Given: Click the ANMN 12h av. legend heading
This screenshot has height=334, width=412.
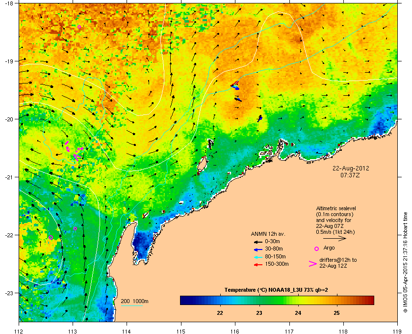Looking at the screenshot, I should click(x=268, y=234).
